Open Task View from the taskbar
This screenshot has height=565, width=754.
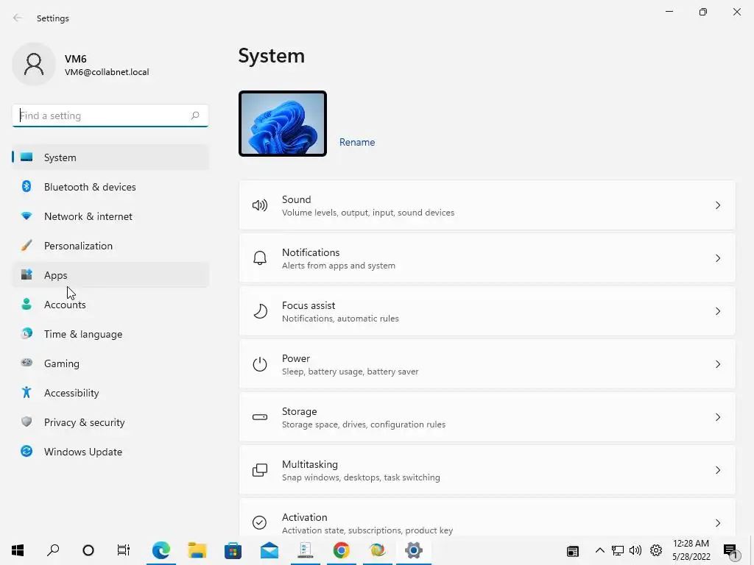point(124,550)
